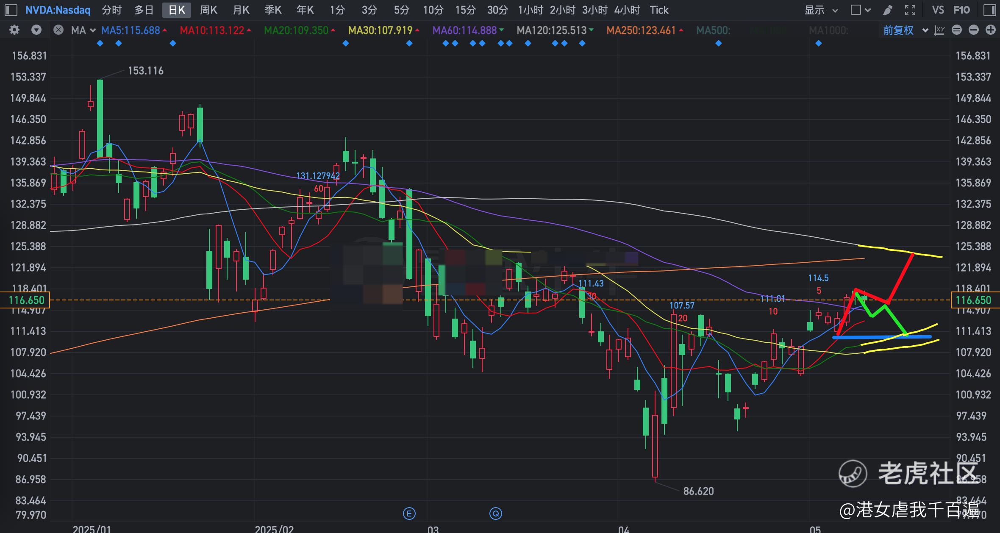Click the dimmed MA1000 legend entry
This screenshot has width=1000, height=533.
pos(828,31)
